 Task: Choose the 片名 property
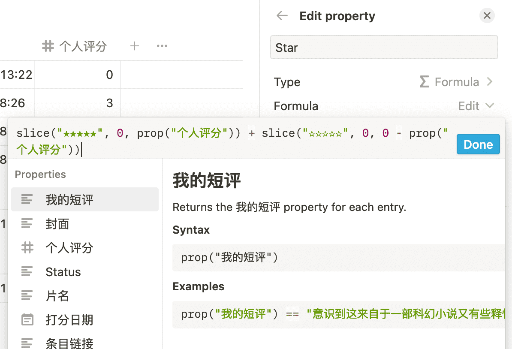pos(57,295)
